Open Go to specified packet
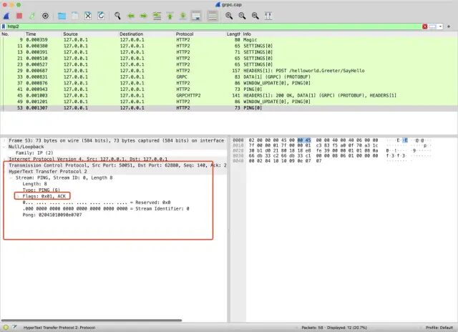The image size is (458, 332). 157,16
